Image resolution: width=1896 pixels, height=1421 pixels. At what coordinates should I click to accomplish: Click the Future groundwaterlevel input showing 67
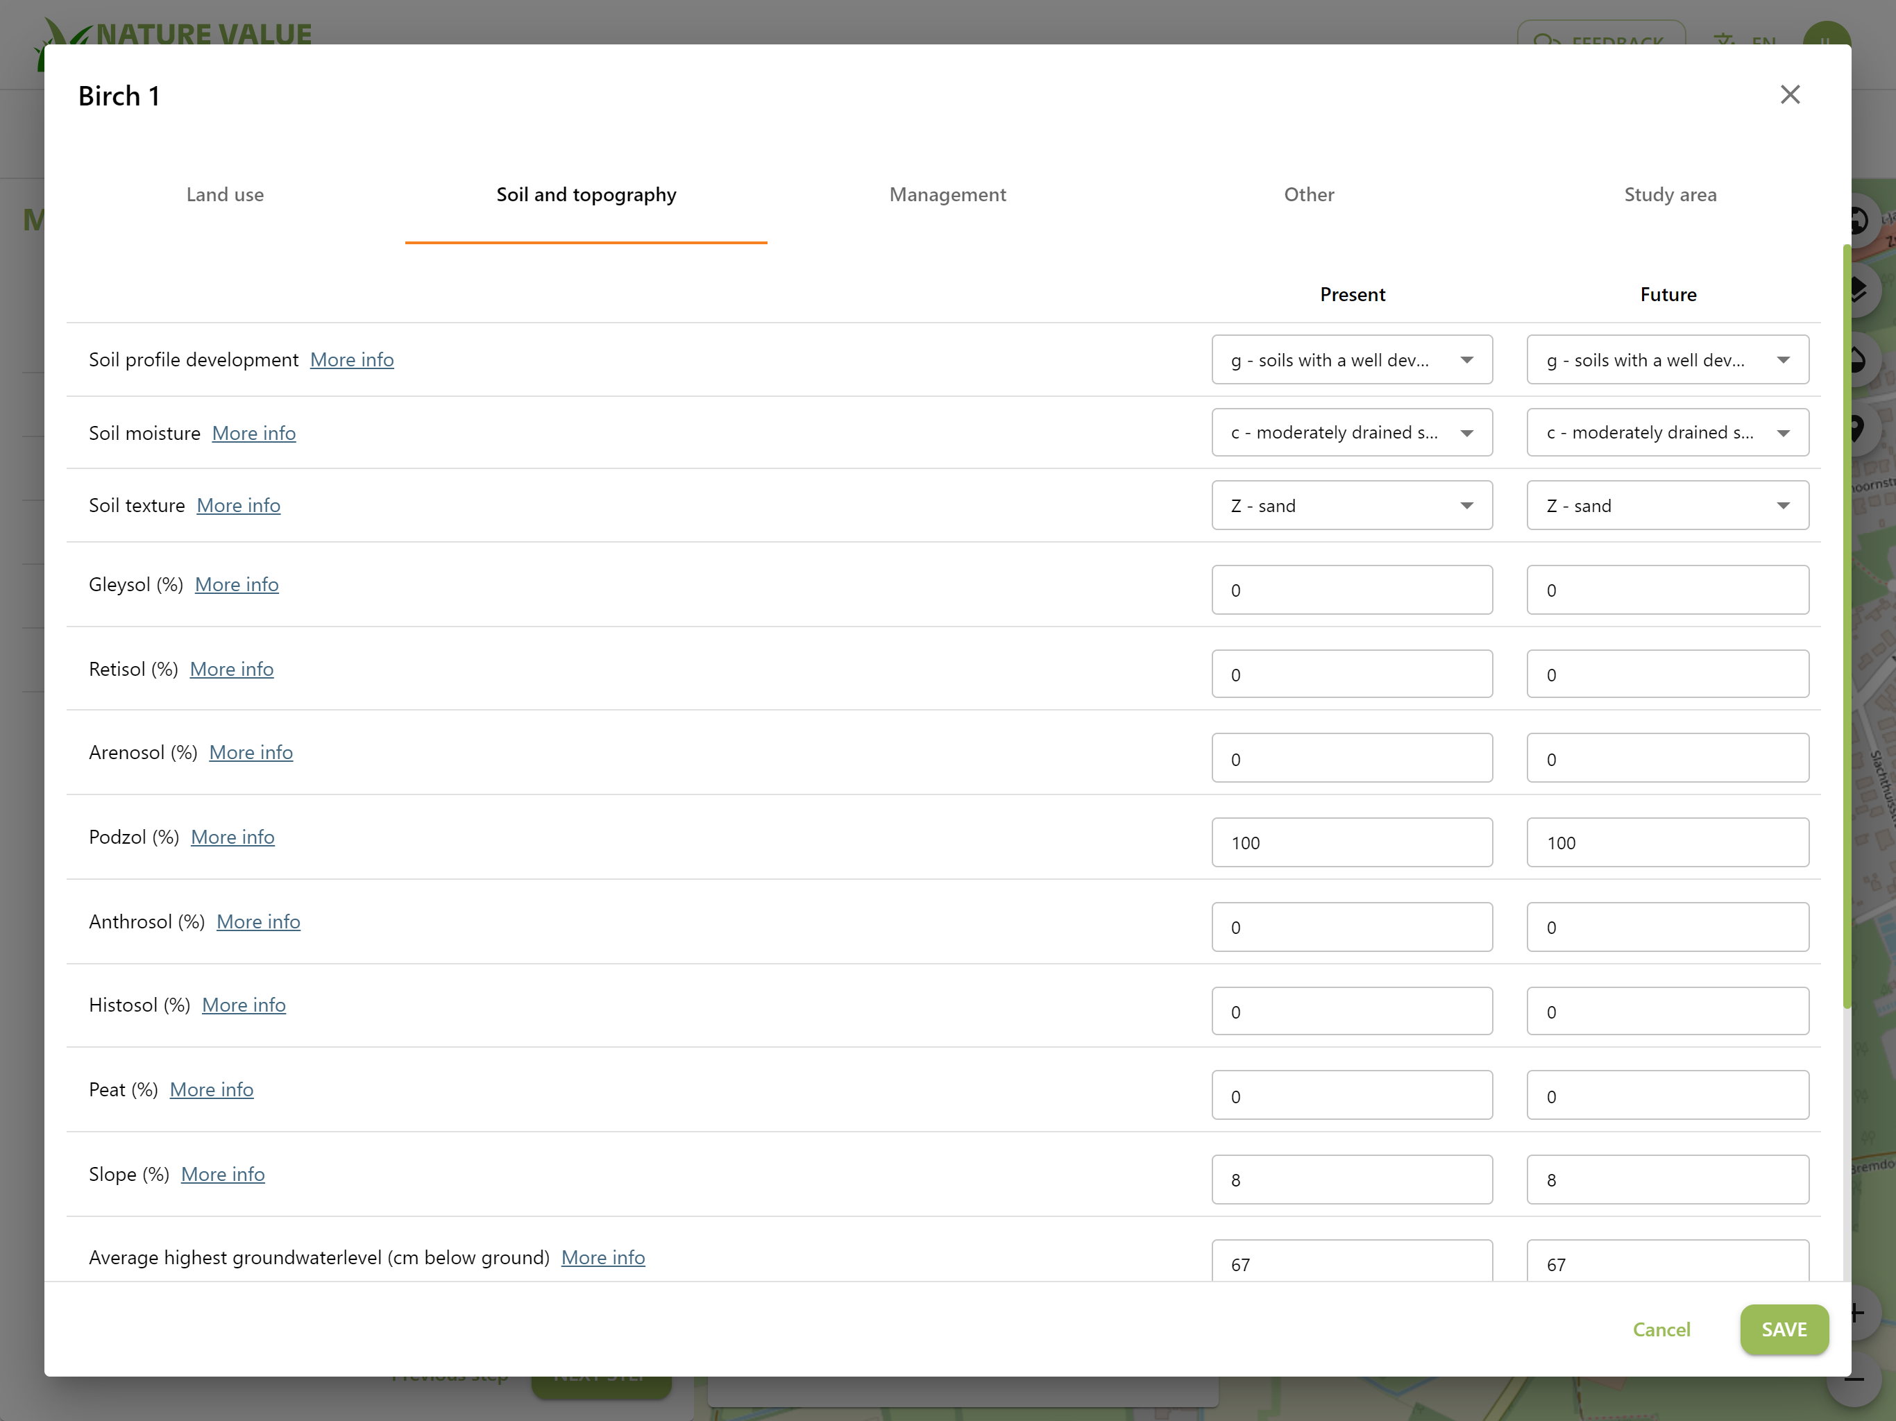point(1667,1261)
